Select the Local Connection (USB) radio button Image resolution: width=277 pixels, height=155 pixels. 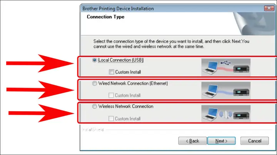pos(95,60)
